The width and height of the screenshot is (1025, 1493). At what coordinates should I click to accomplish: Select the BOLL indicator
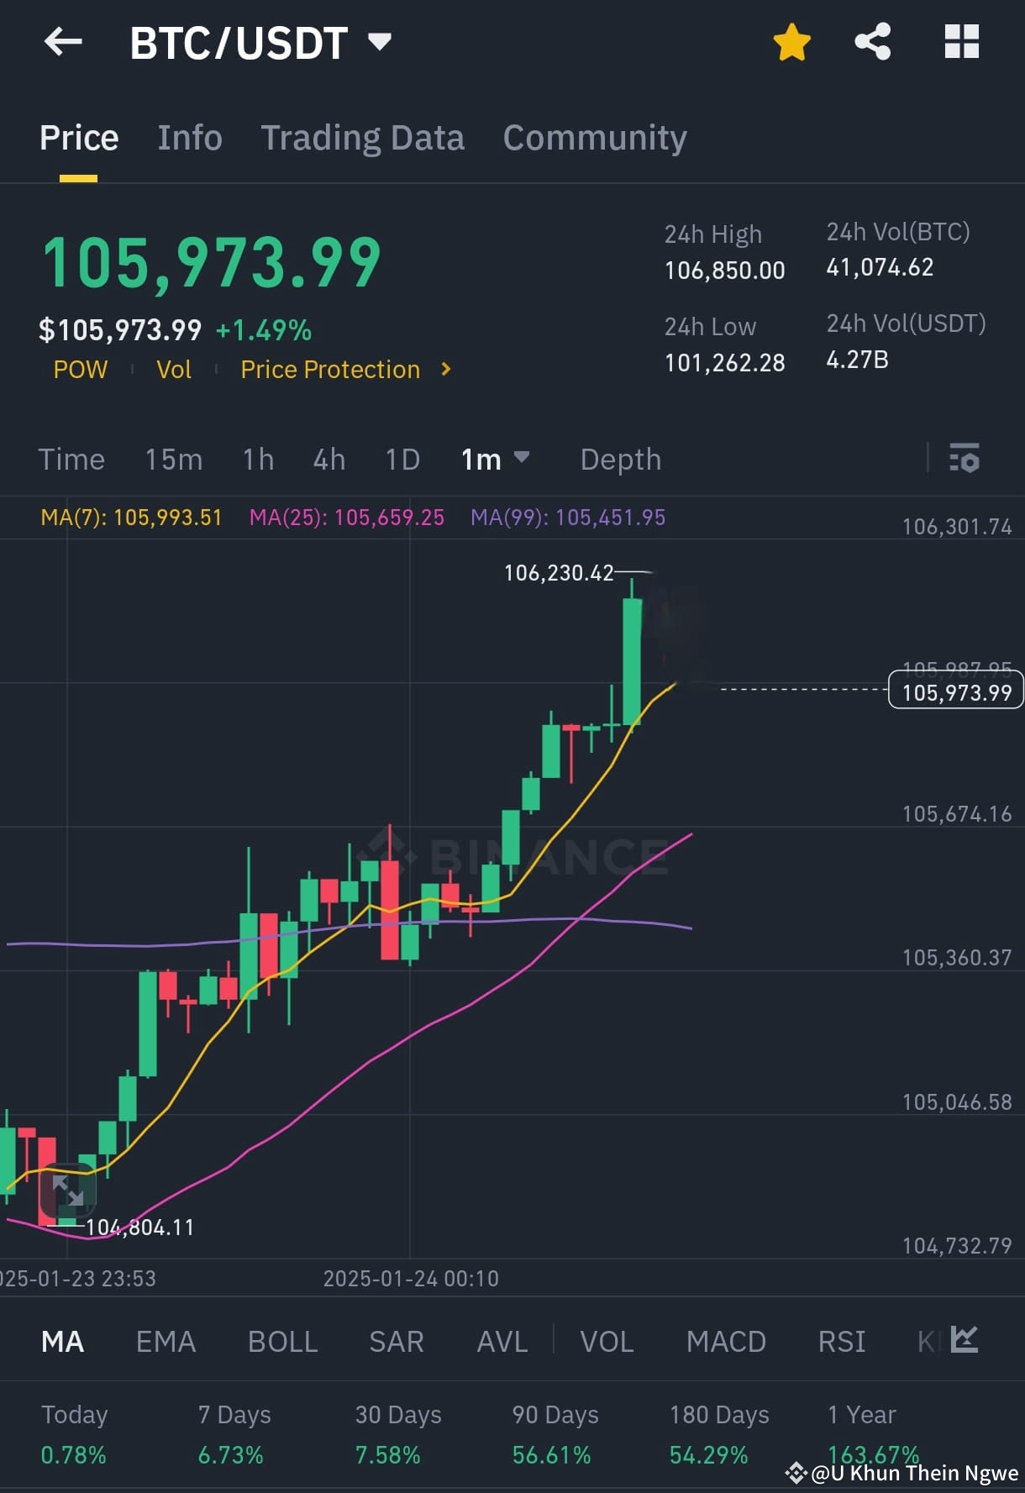pos(282,1342)
